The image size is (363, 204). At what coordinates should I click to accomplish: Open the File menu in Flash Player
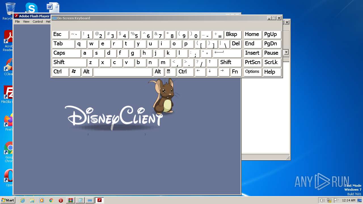click(17, 22)
